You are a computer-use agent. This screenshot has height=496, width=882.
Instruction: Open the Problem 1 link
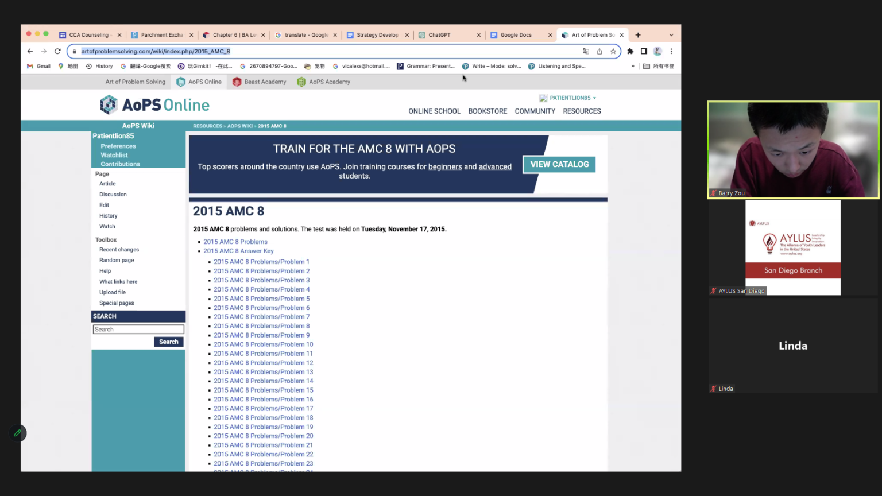[261, 262]
